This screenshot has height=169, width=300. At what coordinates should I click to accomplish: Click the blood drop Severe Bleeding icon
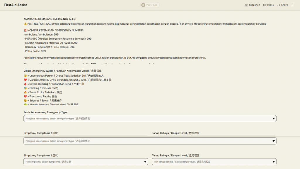tap(25, 84)
